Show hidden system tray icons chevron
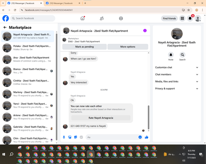Screen dimensions: 206x164 (x=180, y=154)
